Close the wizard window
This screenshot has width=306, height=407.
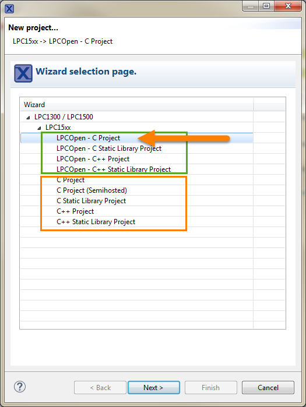(288, 6)
